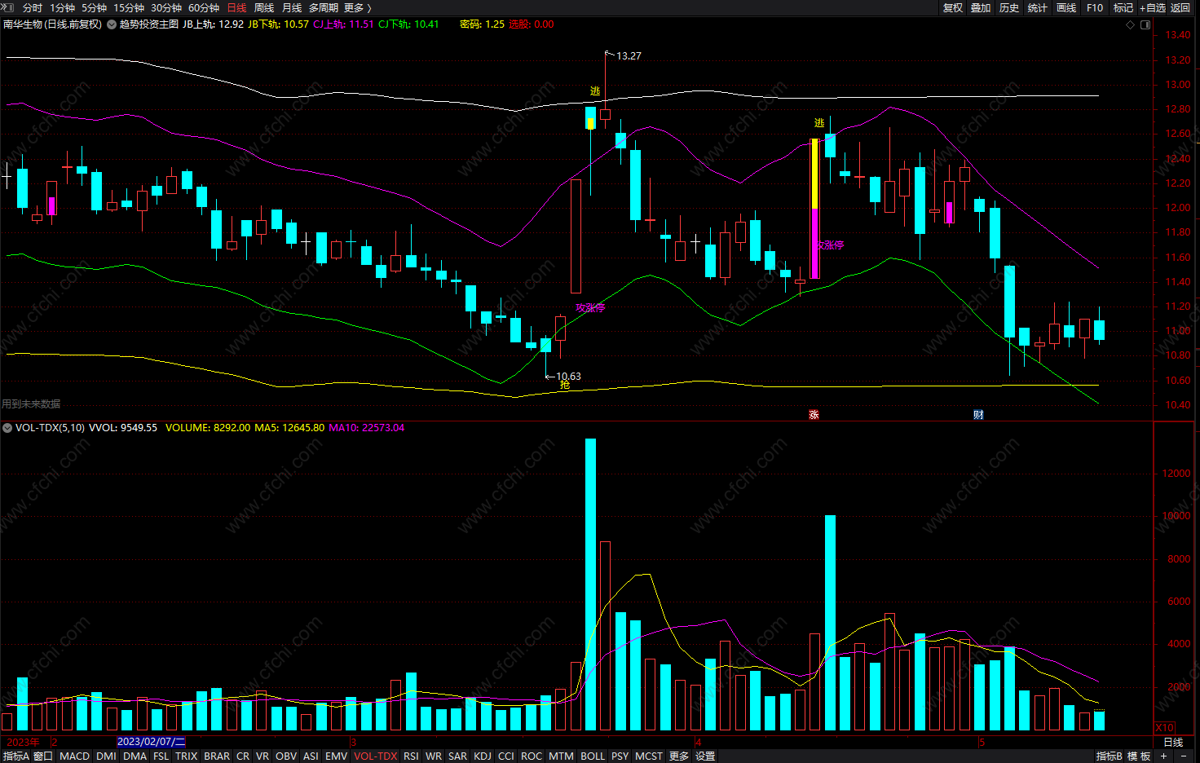Screen dimensions: 1200x763
Task: Select DMA indicator
Action: coord(135,756)
